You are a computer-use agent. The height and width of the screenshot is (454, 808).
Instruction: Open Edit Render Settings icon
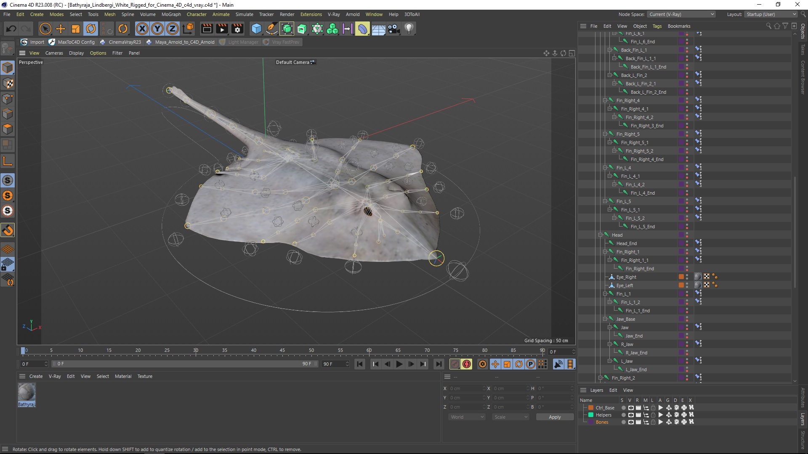[238, 29]
